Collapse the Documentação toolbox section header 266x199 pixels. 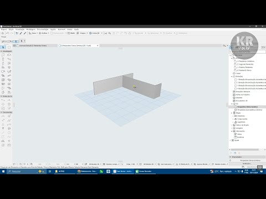tap(6, 112)
